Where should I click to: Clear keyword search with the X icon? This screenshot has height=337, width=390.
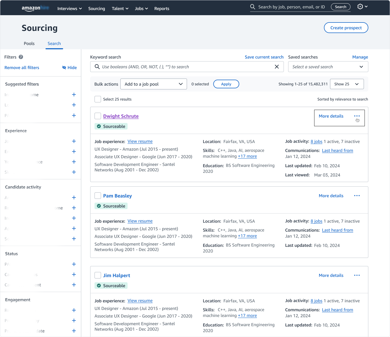[277, 67]
